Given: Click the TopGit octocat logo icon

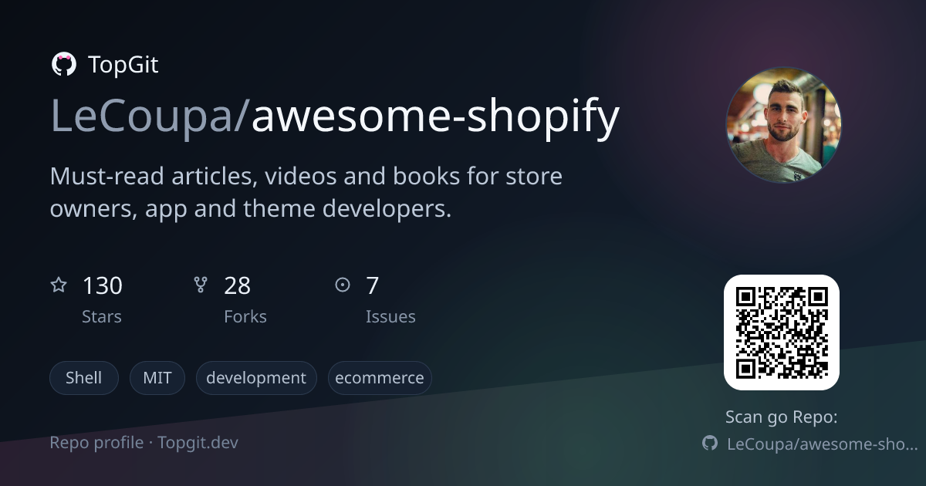Looking at the screenshot, I should (x=63, y=64).
